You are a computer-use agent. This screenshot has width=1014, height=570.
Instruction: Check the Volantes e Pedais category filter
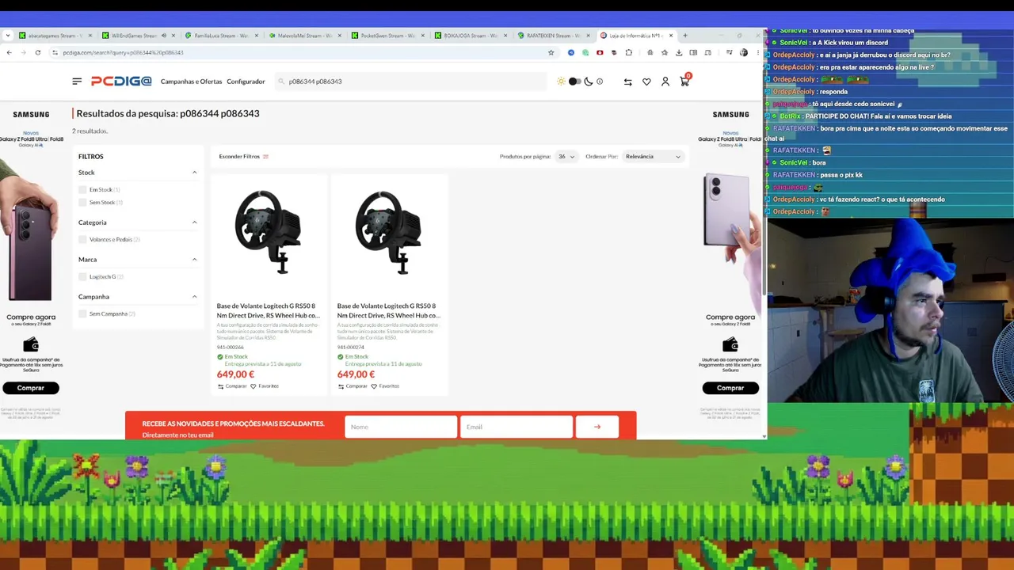pyautogui.click(x=82, y=240)
